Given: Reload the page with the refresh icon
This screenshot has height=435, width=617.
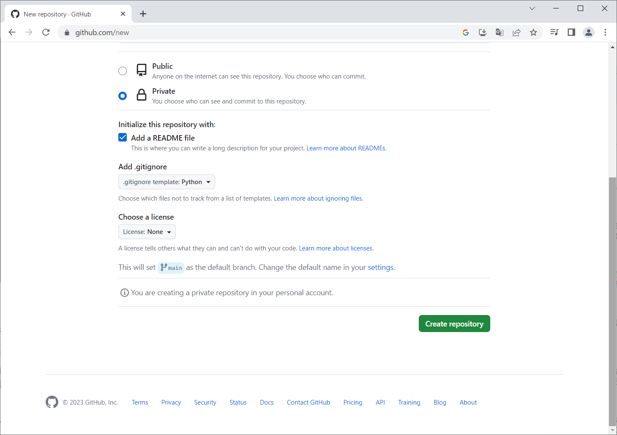Looking at the screenshot, I should point(46,33).
